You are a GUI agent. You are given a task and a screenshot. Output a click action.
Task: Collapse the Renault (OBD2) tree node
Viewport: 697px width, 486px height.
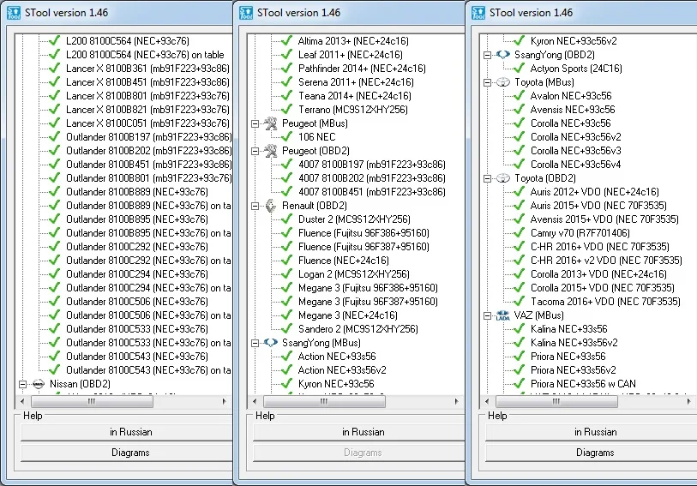tap(255, 206)
